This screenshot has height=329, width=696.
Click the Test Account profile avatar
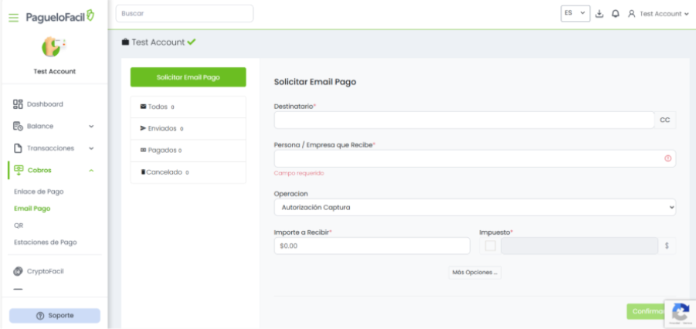coord(54,48)
